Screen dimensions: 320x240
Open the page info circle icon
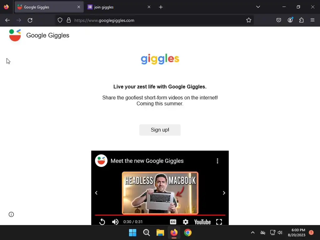[x=11, y=214]
